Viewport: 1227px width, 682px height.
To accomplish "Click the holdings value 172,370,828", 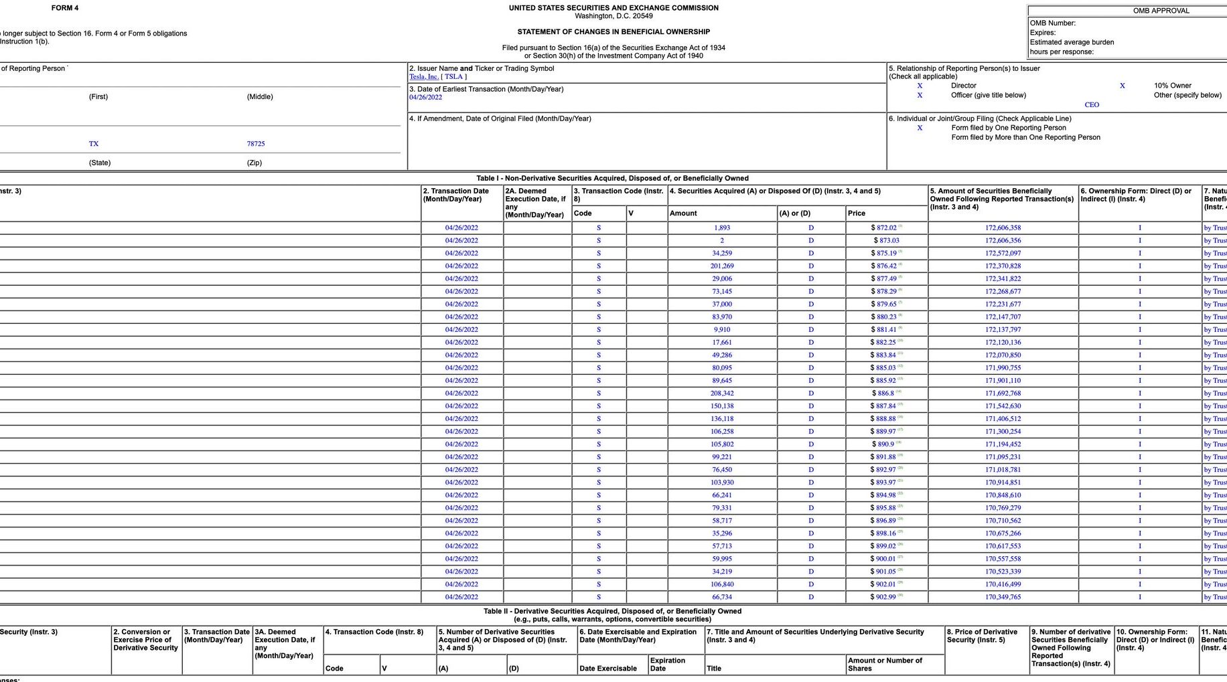I will click(x=1003, y=266).
